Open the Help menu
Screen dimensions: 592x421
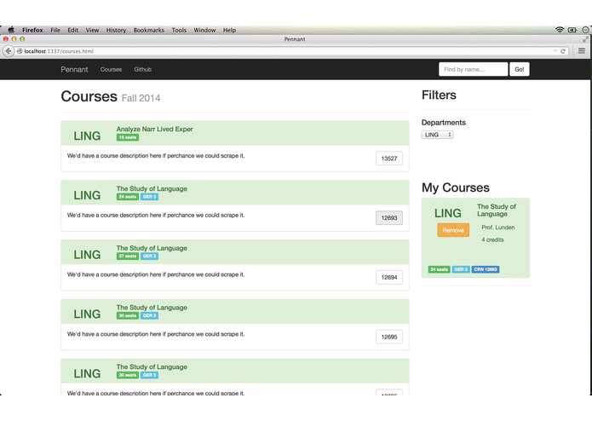(x=229, y=30)
